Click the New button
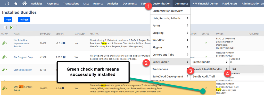 tap(8, 20)
